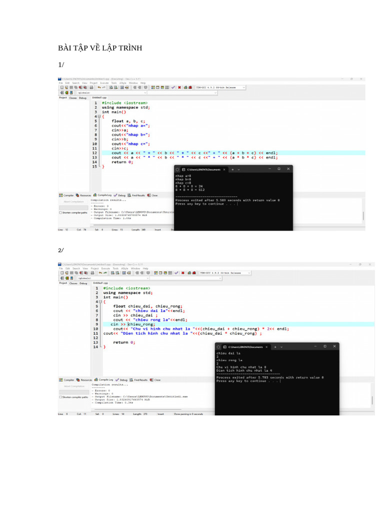This screenshot has height=512, width=384.
Task: Collapse code fold box at line 4 in exercise 1
Action: (99, 116)
